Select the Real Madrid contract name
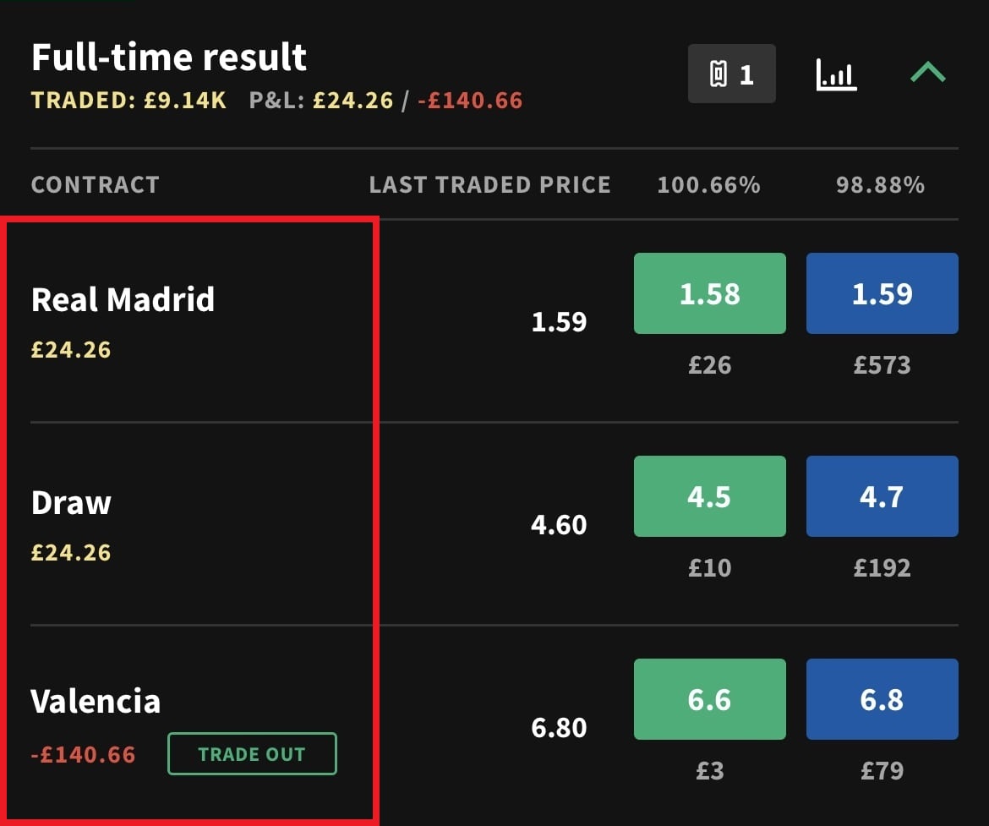This screenshot has width=989, height=826. click(x=123, y=299)
